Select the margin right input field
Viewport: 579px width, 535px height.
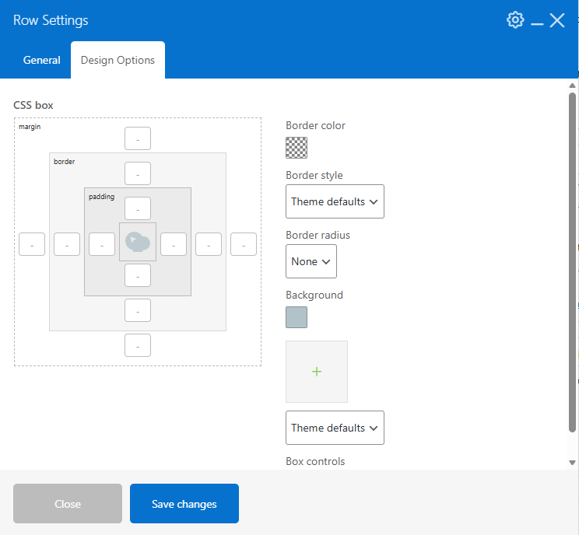244,244
